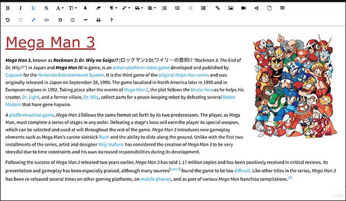Open the text color droplet picker
Screen dimensions: 346x201
point(85,8)
